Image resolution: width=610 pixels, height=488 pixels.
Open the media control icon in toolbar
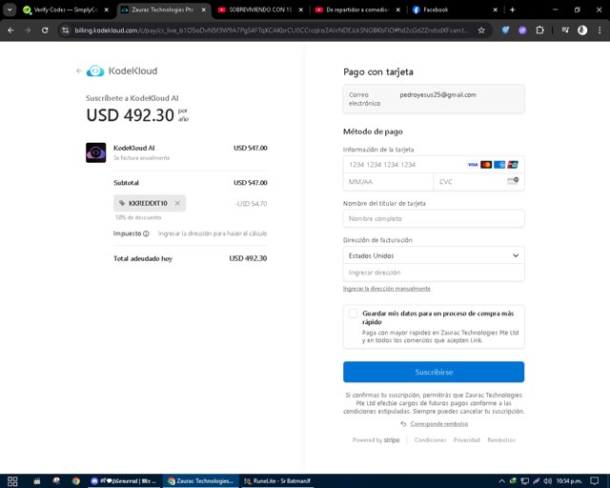pos(565,30)
